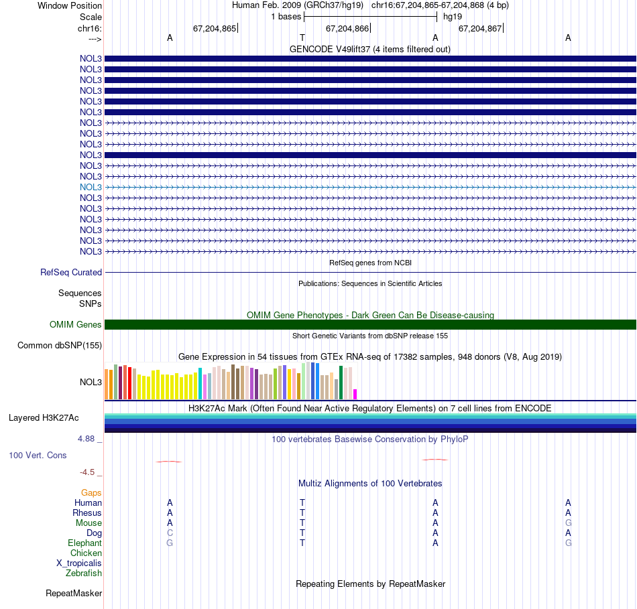Select the Human Feb. 2009 (GRCh37/hg19) assembly title
Image resolution: width=637 pixels, height=609 pixels.
click(297, 5)
